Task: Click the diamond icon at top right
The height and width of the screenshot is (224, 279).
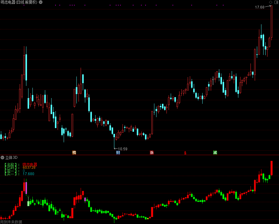Action: pos(271,2)
